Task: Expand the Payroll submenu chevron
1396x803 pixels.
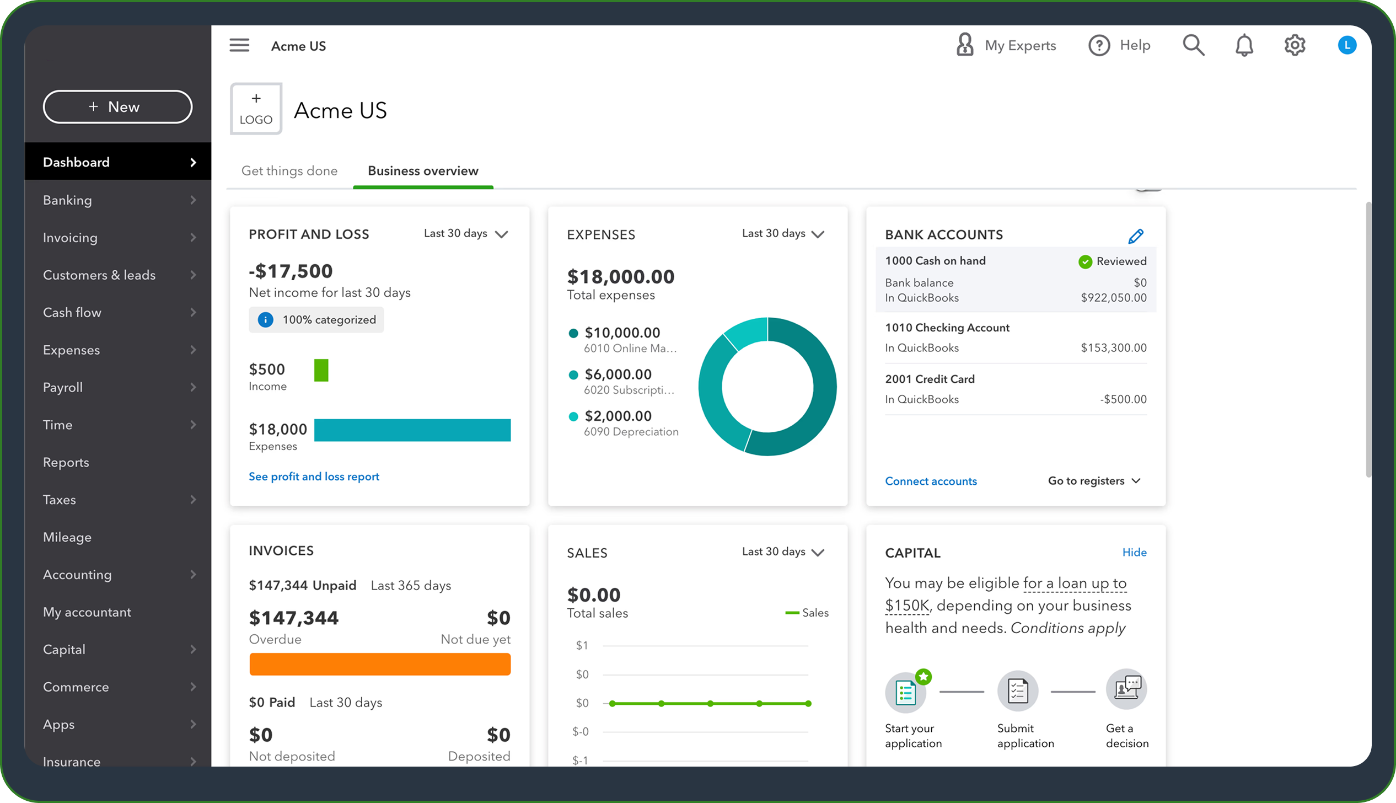Action: (x=193, y=388)
